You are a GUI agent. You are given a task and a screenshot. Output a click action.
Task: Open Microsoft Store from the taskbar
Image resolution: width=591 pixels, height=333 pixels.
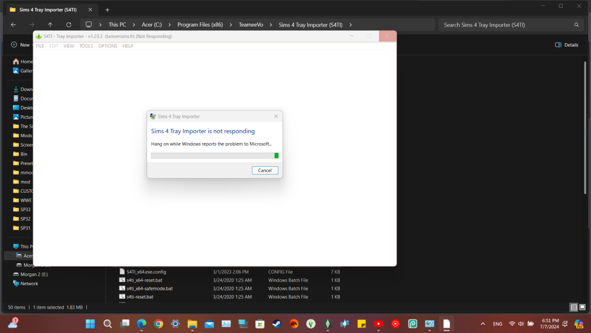click(x=260, y=324)
